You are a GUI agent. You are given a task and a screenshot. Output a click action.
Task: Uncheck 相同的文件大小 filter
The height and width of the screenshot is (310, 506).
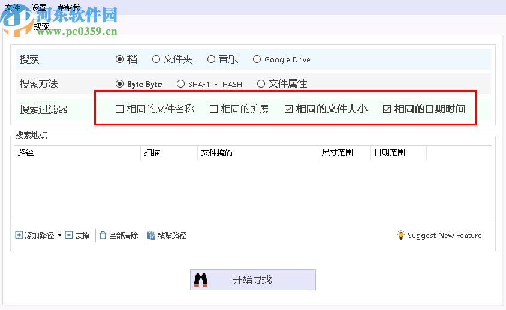pyautogui.click(x=289, y=109)
